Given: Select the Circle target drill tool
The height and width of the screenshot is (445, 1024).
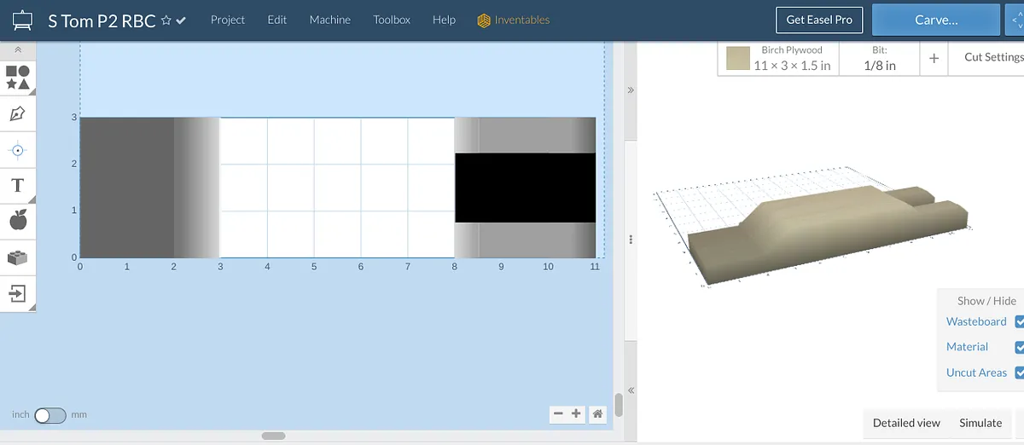Looking at the screenshot, I should click(x=18, y=151).
